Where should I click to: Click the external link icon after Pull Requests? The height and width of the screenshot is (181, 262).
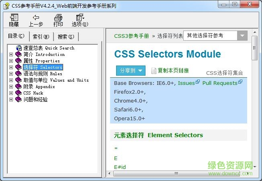pyautogui.click(x=240, y=82)
